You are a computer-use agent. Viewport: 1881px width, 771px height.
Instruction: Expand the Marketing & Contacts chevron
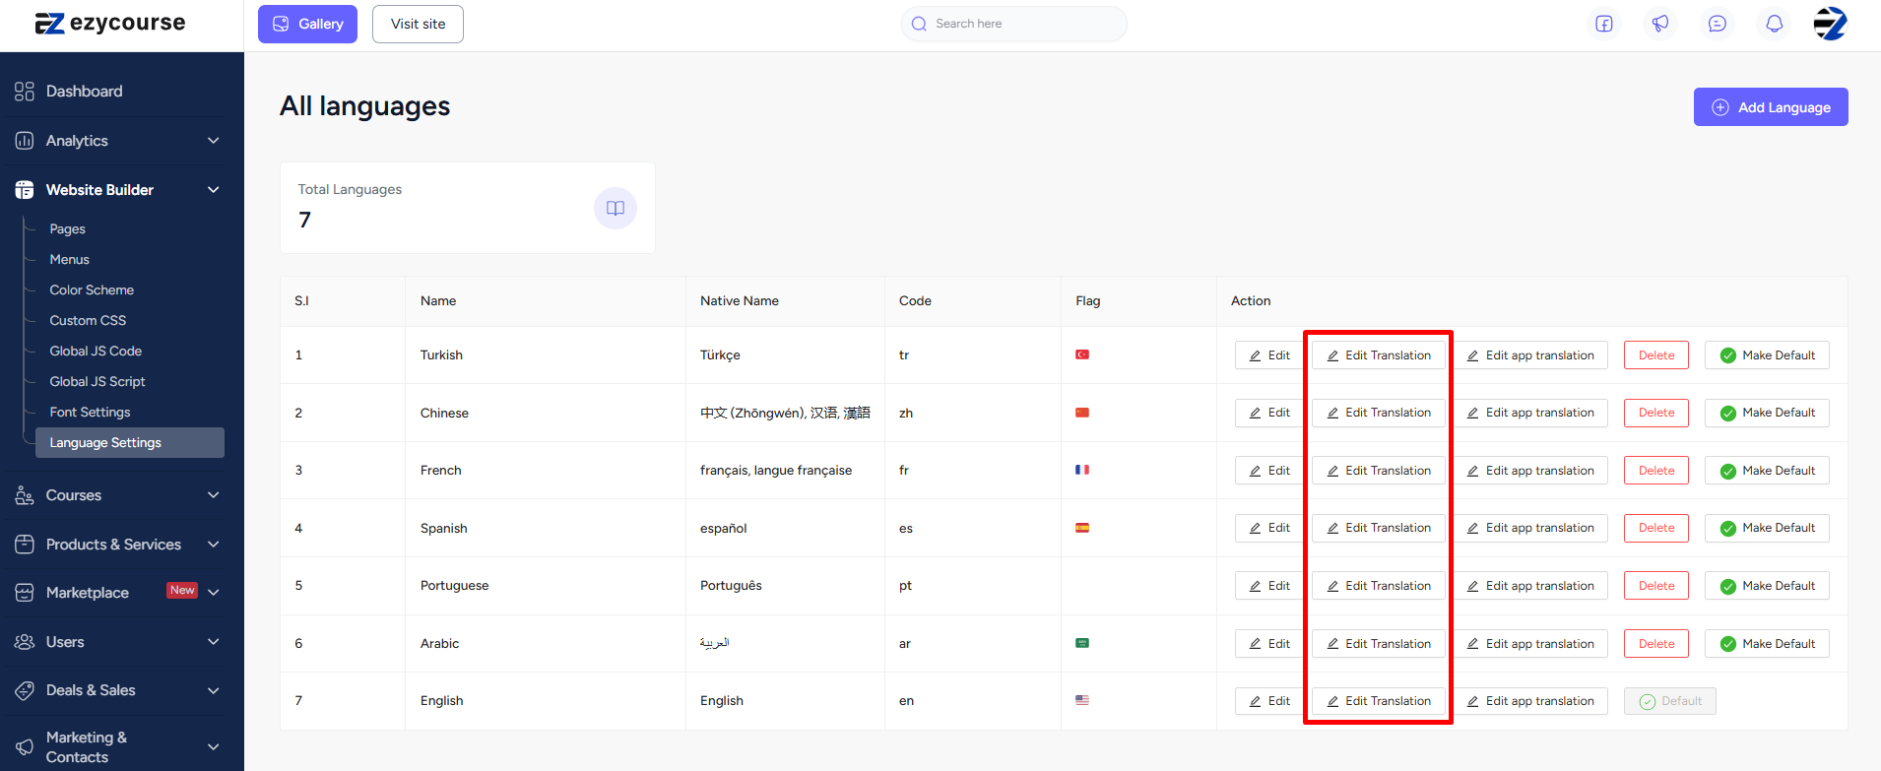[x=214, y=747]
